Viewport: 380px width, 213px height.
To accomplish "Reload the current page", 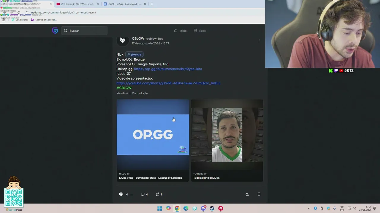I will click(19, 12).
